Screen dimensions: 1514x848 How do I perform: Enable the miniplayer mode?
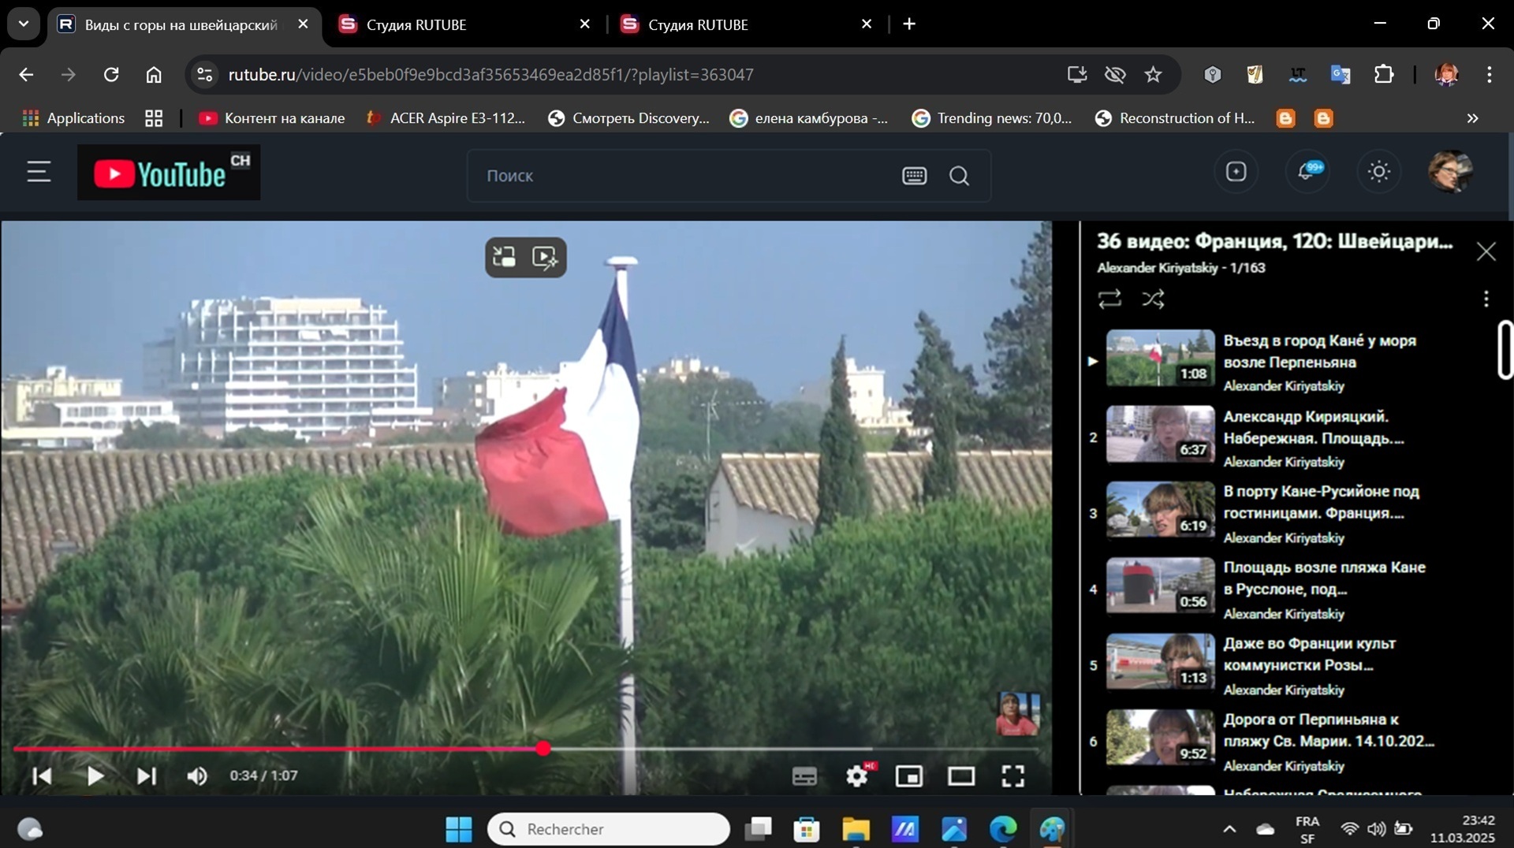tap(909, 776)
